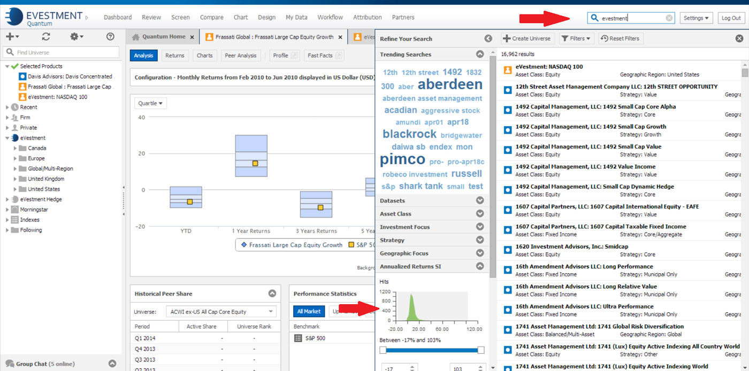Click the Reset Filters button
This screenshot has width=749, height=371.
(621, 38)
